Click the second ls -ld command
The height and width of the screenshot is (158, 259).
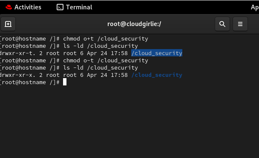[x=101, y=68]
